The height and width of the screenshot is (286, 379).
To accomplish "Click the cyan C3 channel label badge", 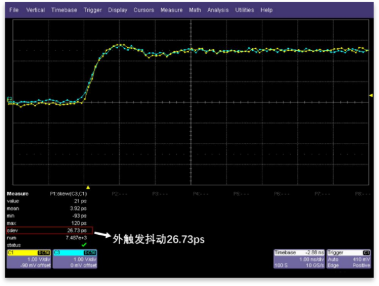I will [x=57, y=252].
